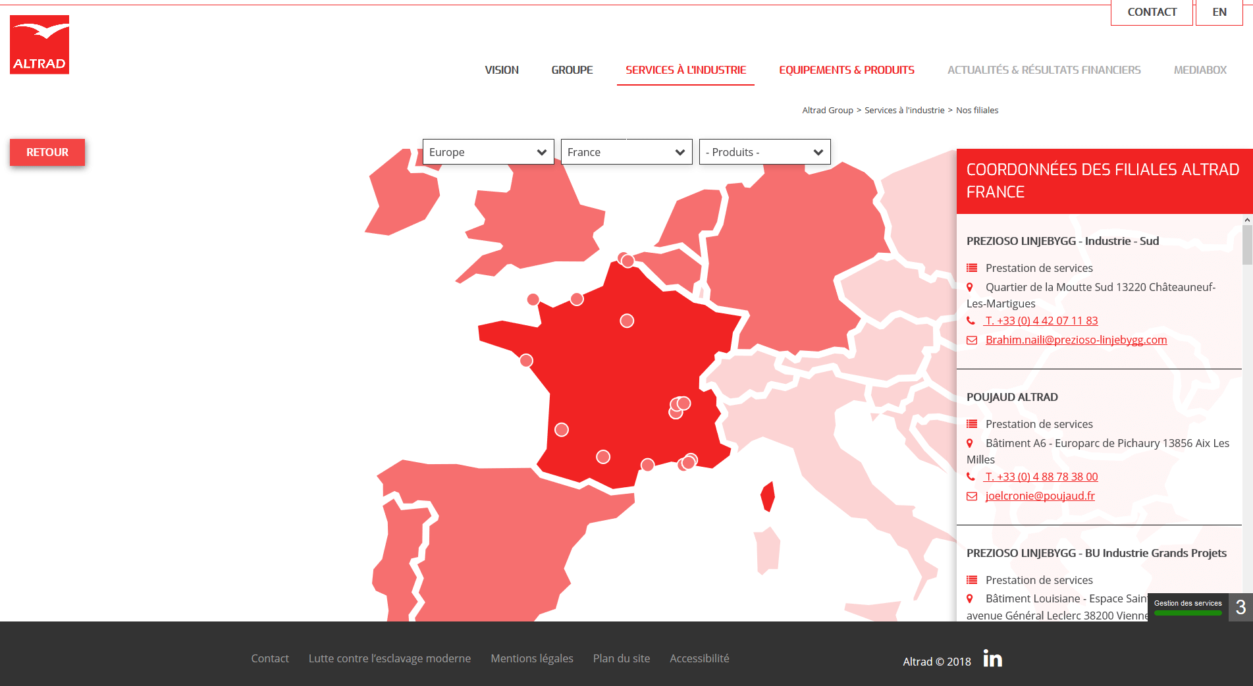Click map marker near Dunkirk in northern France
Viewport: 1253px width, 686px height.
coord(627,261)
